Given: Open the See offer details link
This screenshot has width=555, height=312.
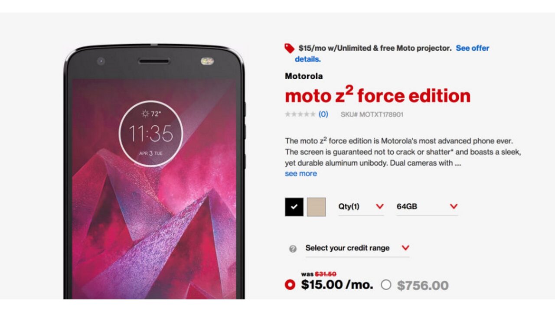Looking at the screenshot, I should 392,54.
